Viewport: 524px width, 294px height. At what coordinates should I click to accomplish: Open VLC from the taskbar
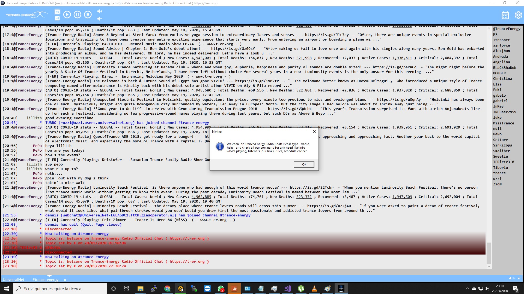click(314, 289)
